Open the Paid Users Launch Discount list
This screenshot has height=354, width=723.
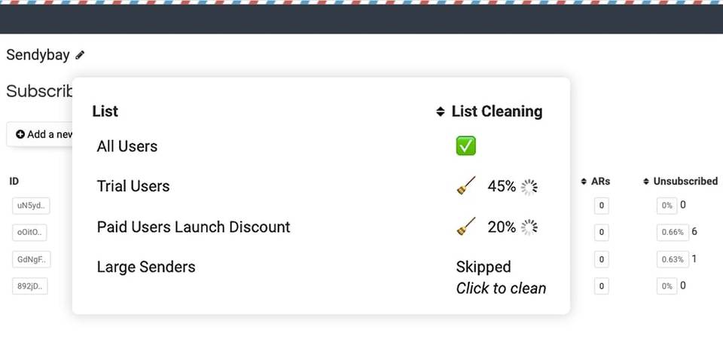[194, 227]
